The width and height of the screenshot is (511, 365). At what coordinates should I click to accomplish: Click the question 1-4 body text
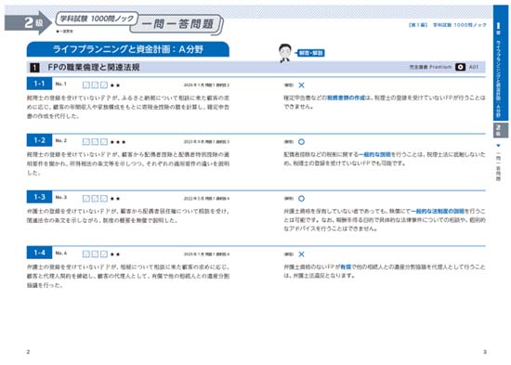[x=128, y=276]
